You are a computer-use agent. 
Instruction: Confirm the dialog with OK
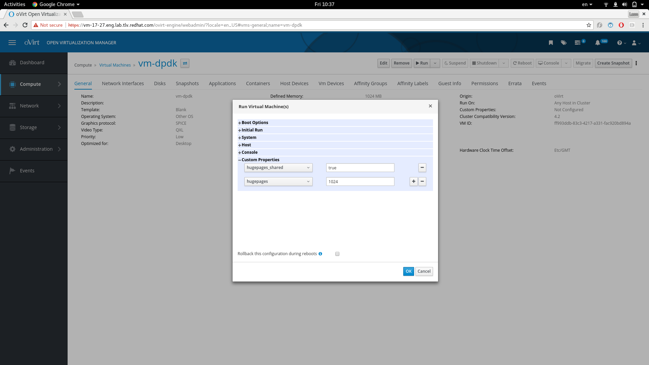(408, 271)
